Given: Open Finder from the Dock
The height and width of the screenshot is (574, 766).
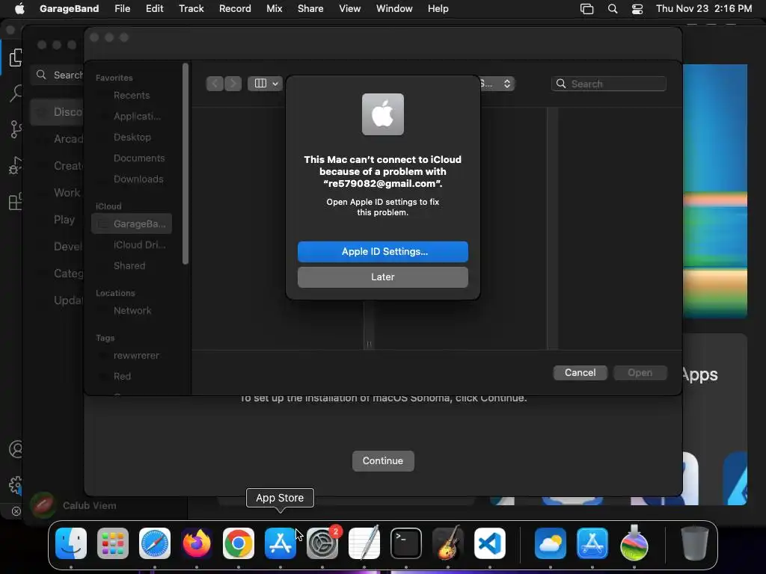Looking at the screenshot, I should (x=71, y=543).
